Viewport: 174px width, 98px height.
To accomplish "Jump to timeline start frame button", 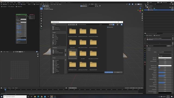I will (x=69, y=88).
